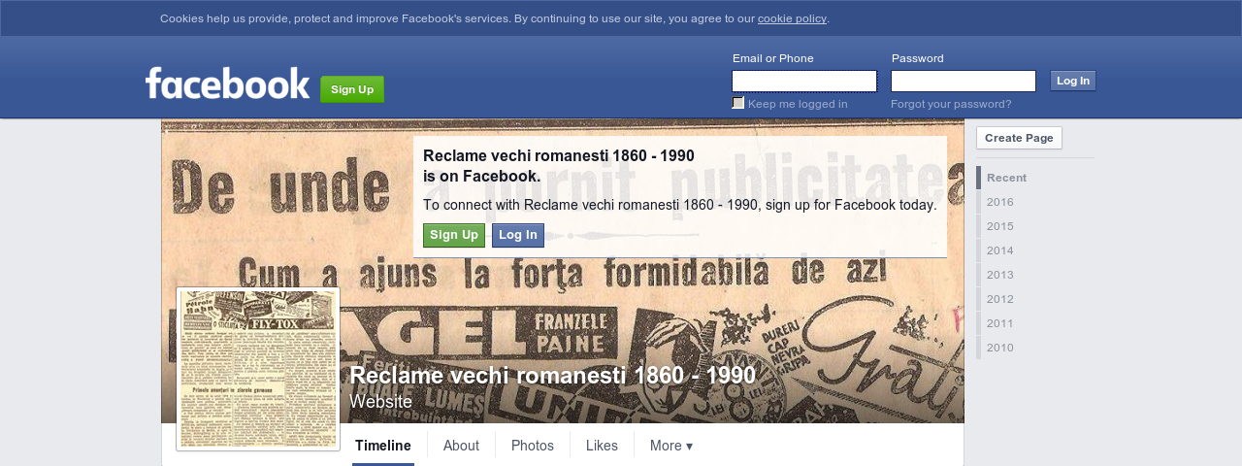
Task: Click the Create Page button
Action: (x=1019, y=138)
